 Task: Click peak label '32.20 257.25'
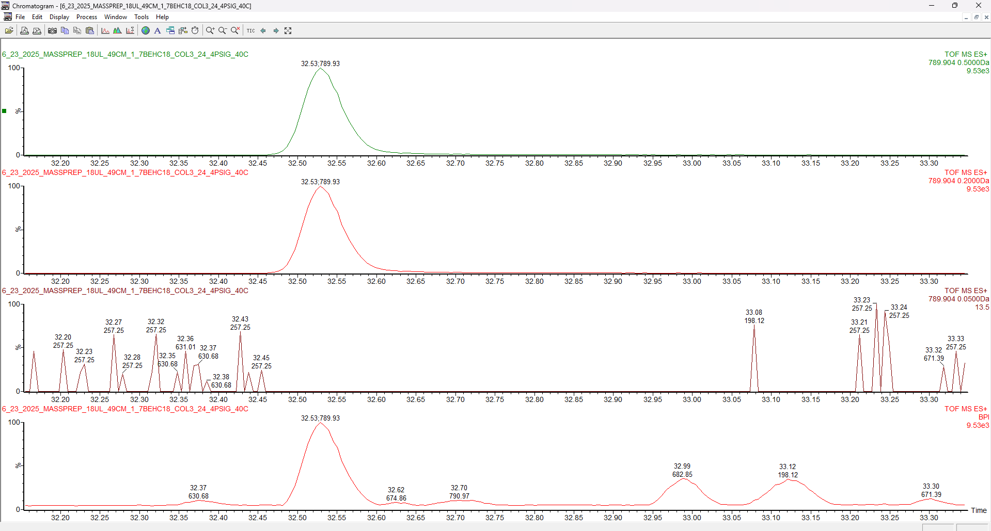pyautogui.click(x=63, y=341)
